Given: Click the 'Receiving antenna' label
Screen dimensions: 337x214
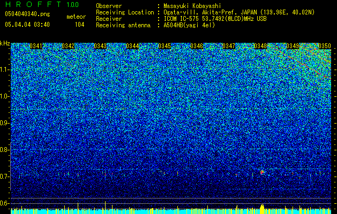Looking at the screenshot, I should coord(123,25).
